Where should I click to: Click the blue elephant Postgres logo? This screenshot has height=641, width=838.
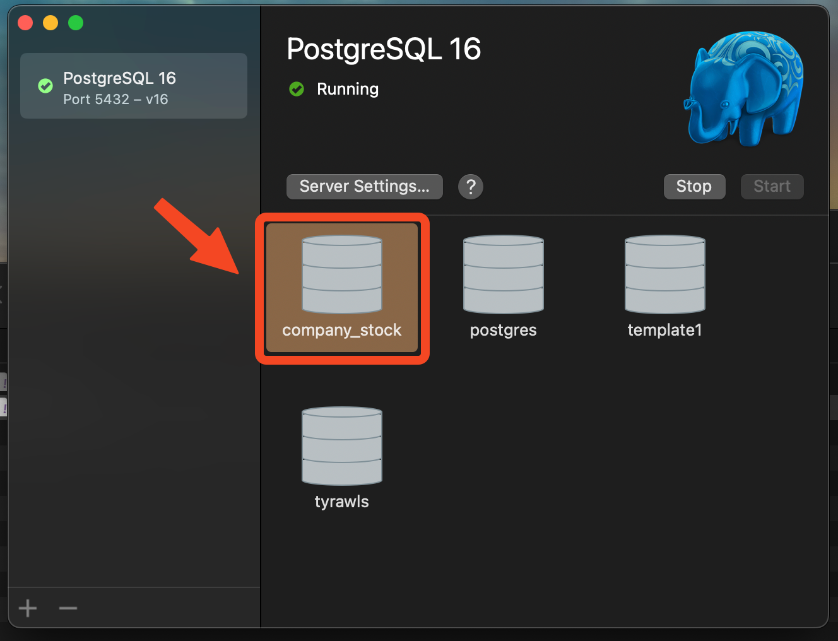tap(745, 88)
